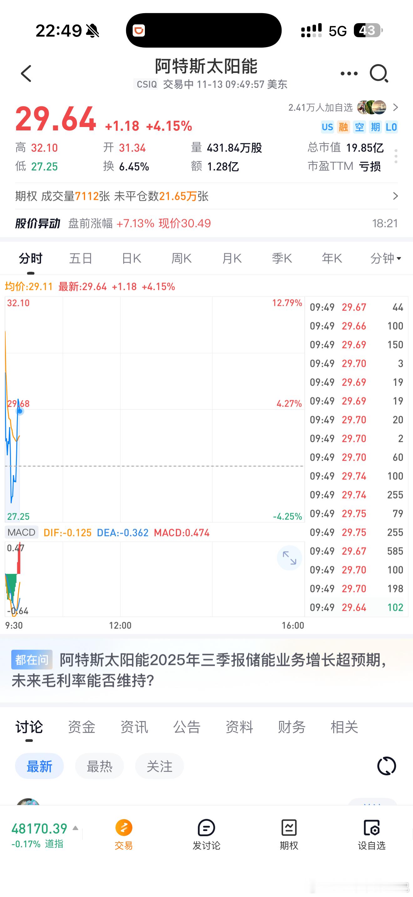
Task: Open the 财务 section tab
Action: tap(292, 727)
